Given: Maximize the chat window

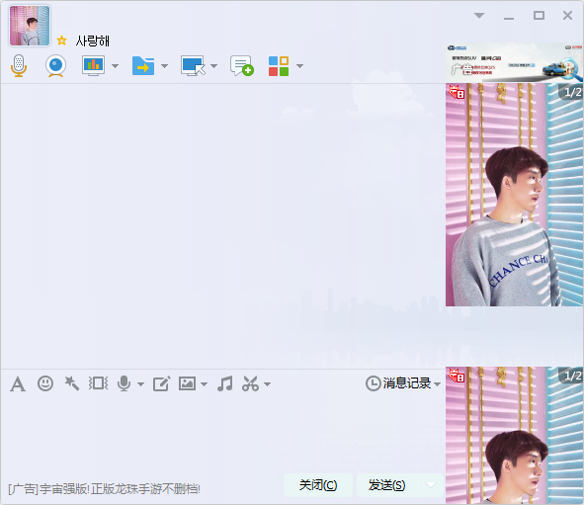Looking at the screenshot, I should click(539, 15).
